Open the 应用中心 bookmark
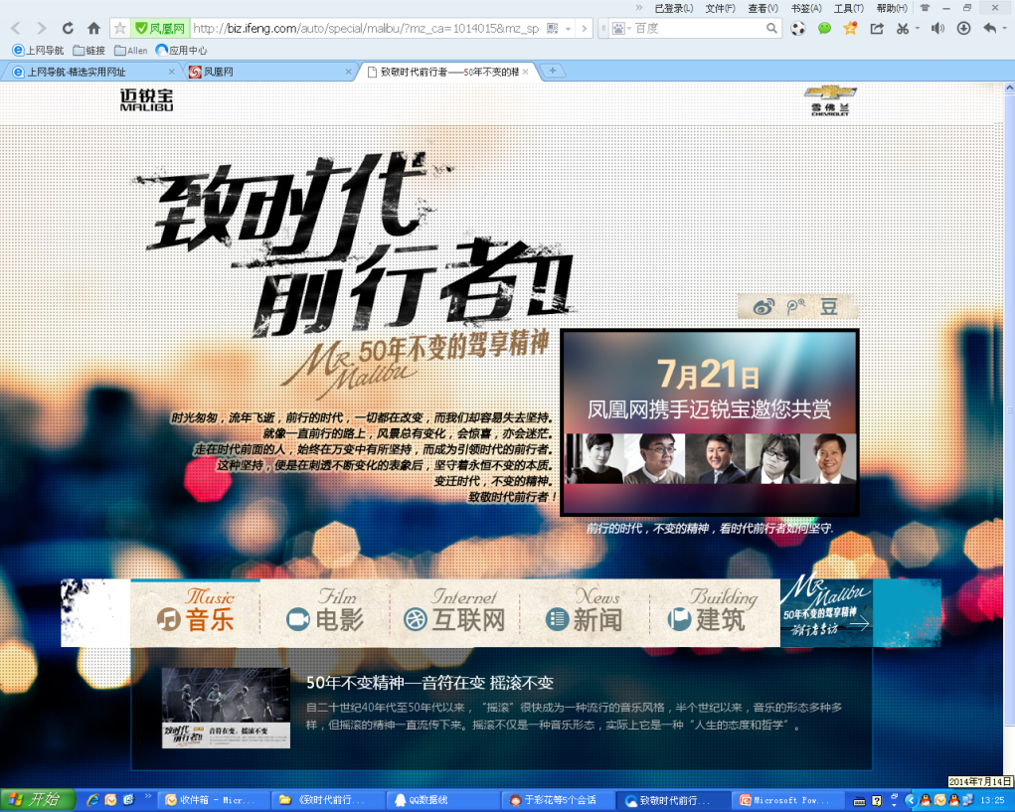 point(181,51)
